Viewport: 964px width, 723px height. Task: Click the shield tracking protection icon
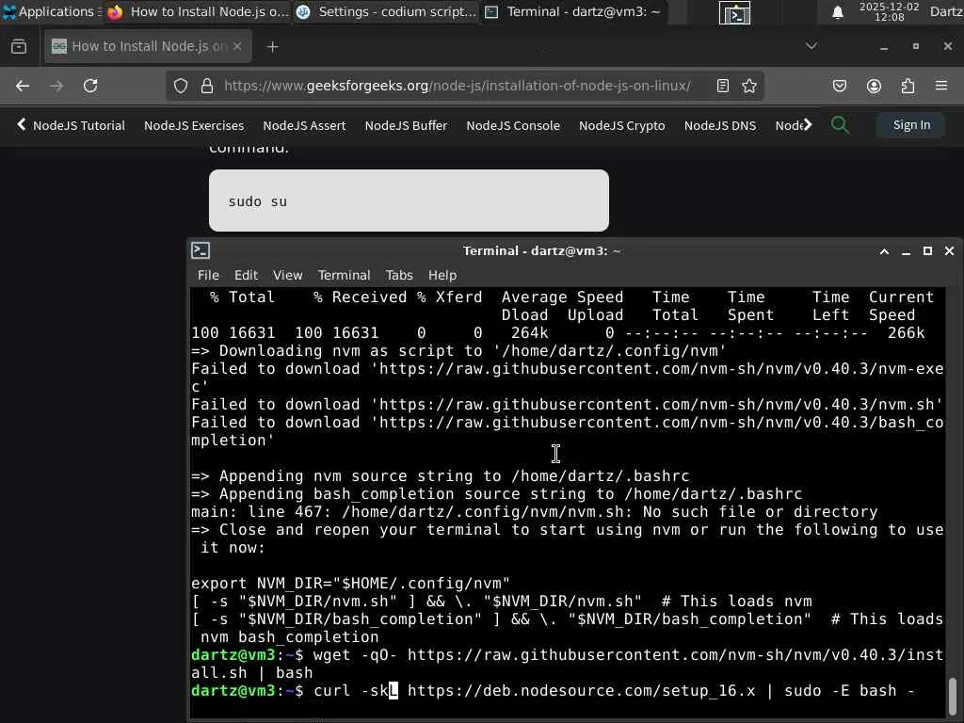[180, 86]
